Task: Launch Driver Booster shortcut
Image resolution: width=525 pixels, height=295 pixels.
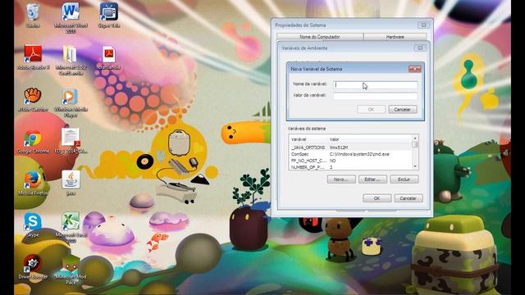Action: coord(33,267)
